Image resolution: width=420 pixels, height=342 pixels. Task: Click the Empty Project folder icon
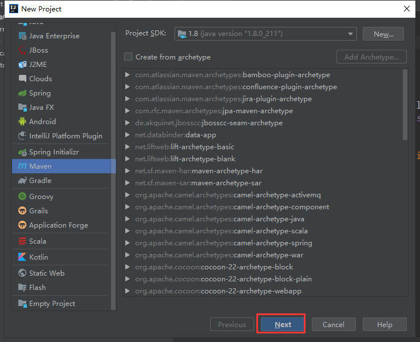22,304
